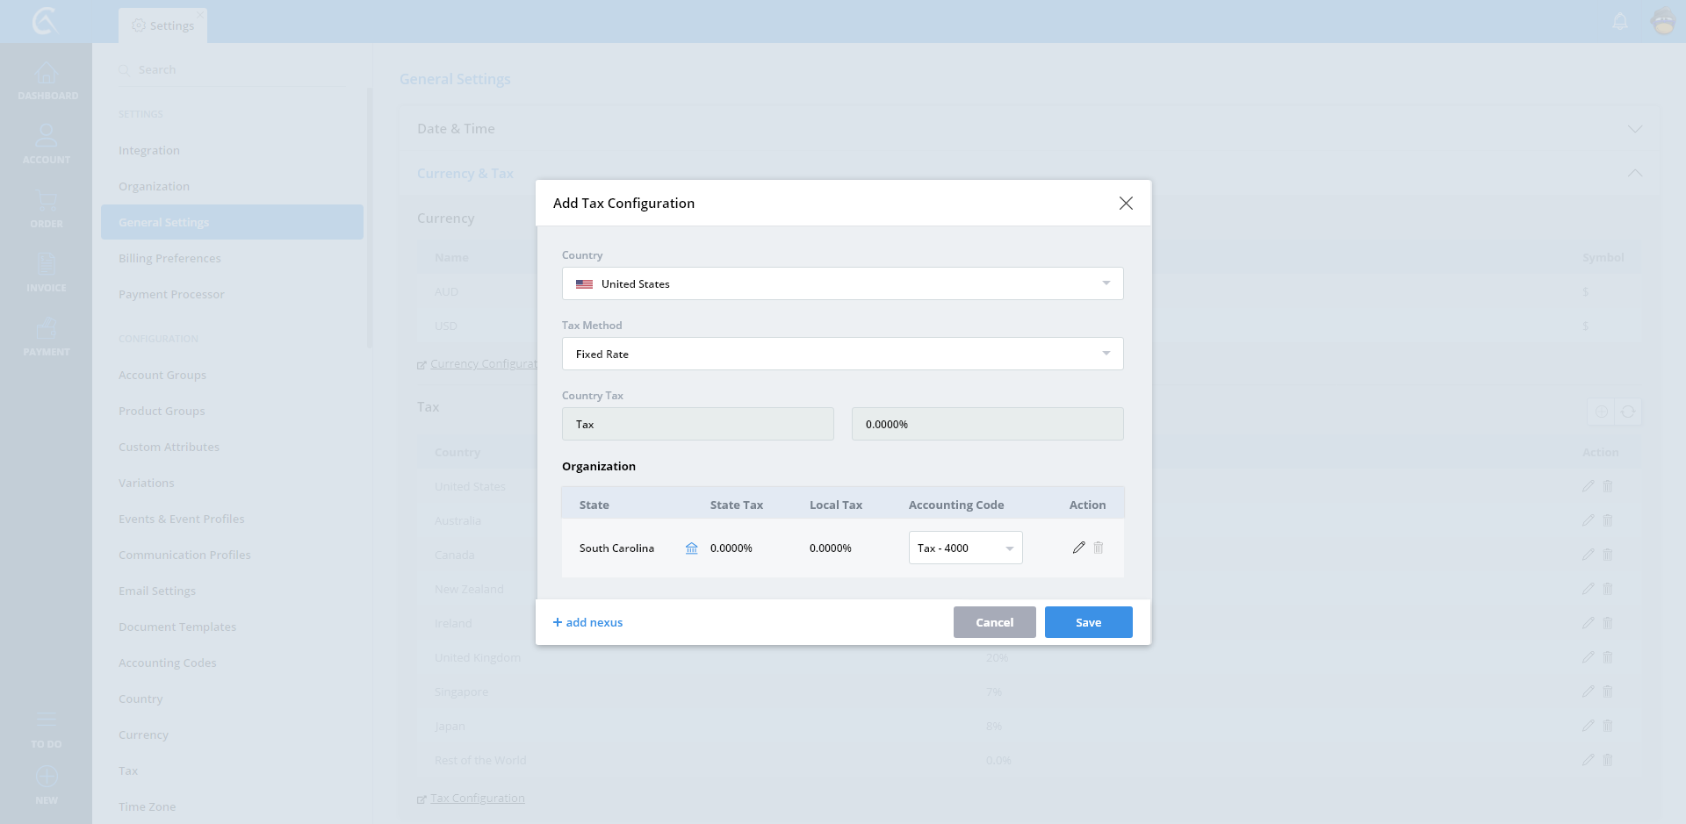This screenshot has width=1686, height=824.
Task: Click the bank icon beside South Carolina
Action: tap(692, 548)
